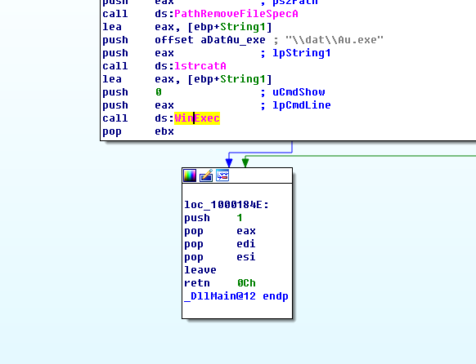Click the push 1 value
The height and width of the screenshot is (364, 476).
click(x=240, y=218)
